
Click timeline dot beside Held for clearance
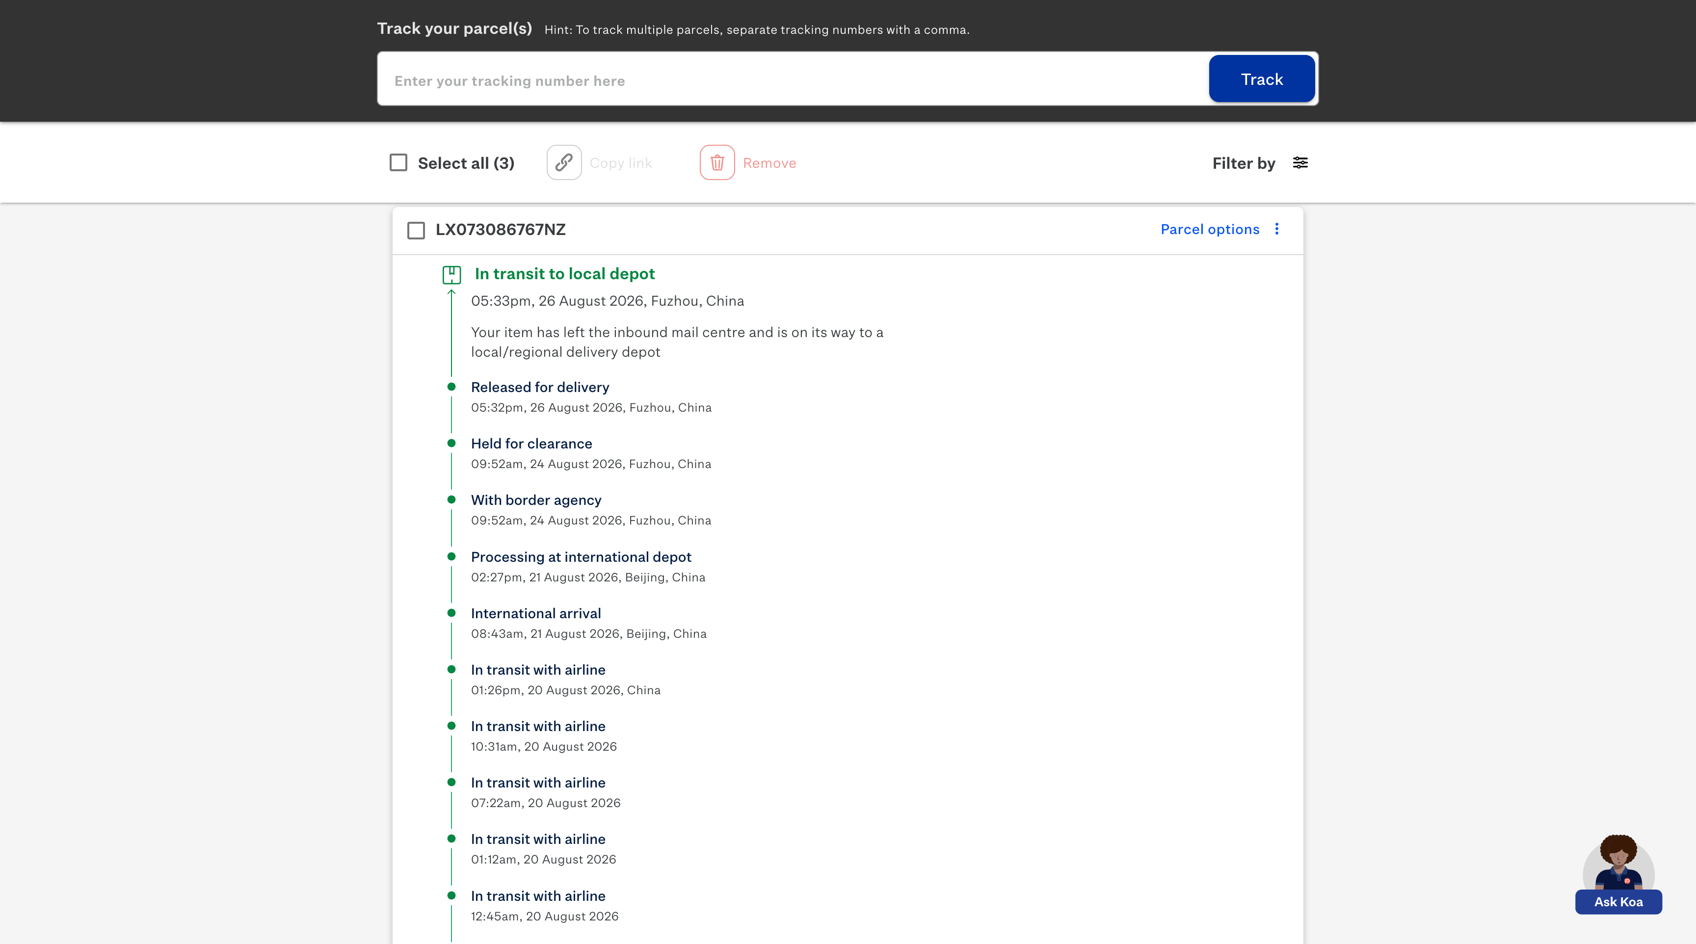tap(451, 444)
